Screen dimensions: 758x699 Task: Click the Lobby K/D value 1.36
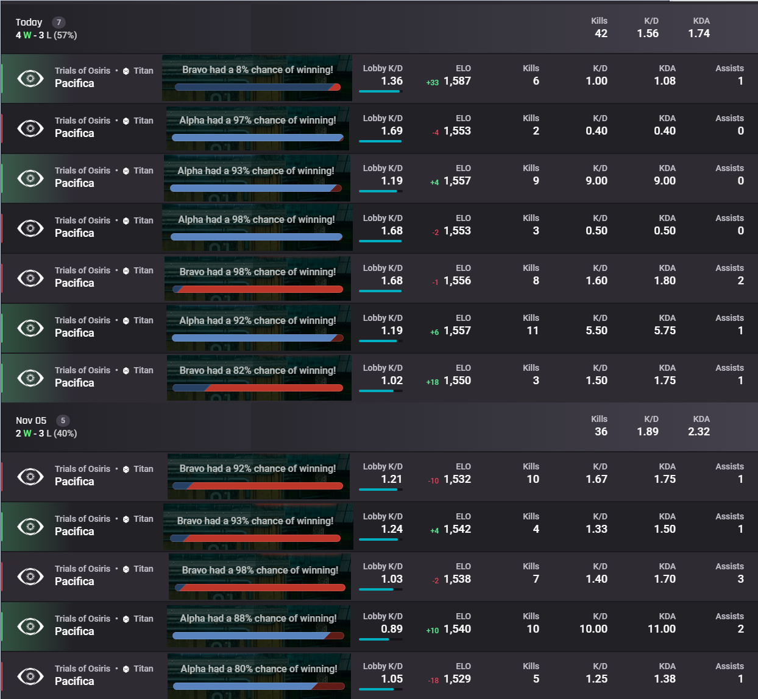pyautogui.click(x=392, y=81)
